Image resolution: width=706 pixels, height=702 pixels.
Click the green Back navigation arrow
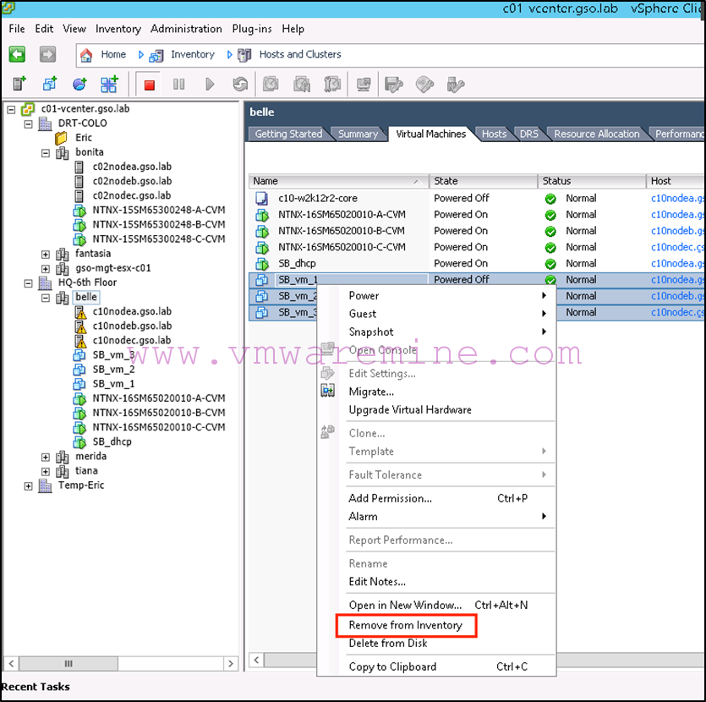(17, 54)
